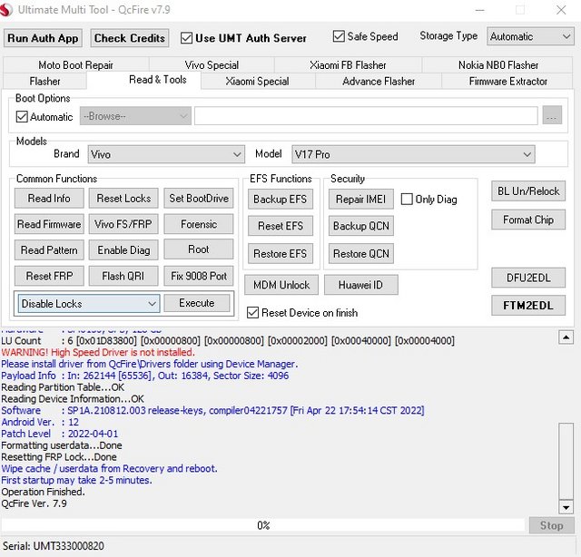The image size is (581, 557).
Task: Click the log scrollbar thumb
Action: [566, 461]
